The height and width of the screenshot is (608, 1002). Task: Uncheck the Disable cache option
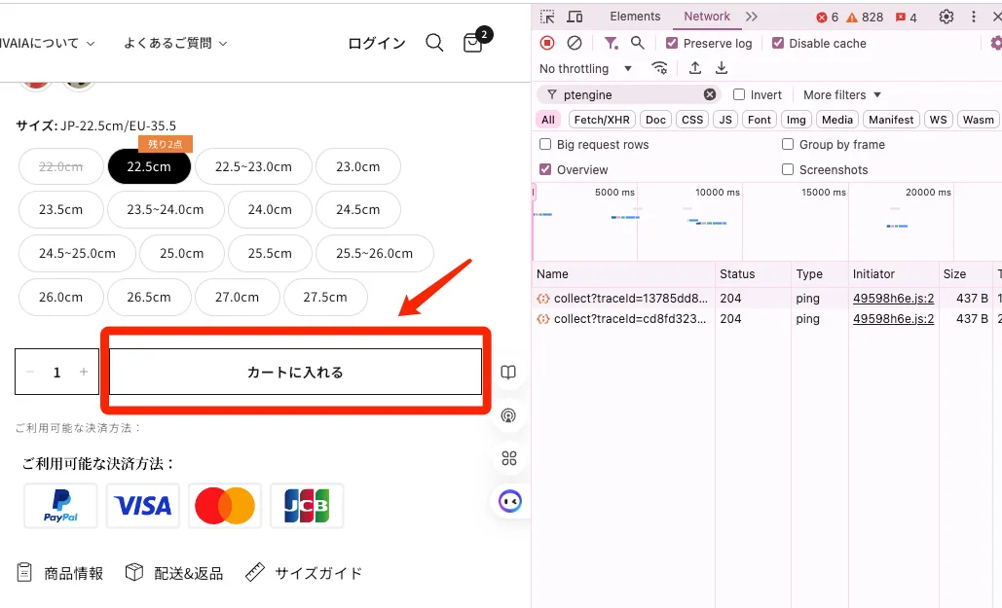778,43
